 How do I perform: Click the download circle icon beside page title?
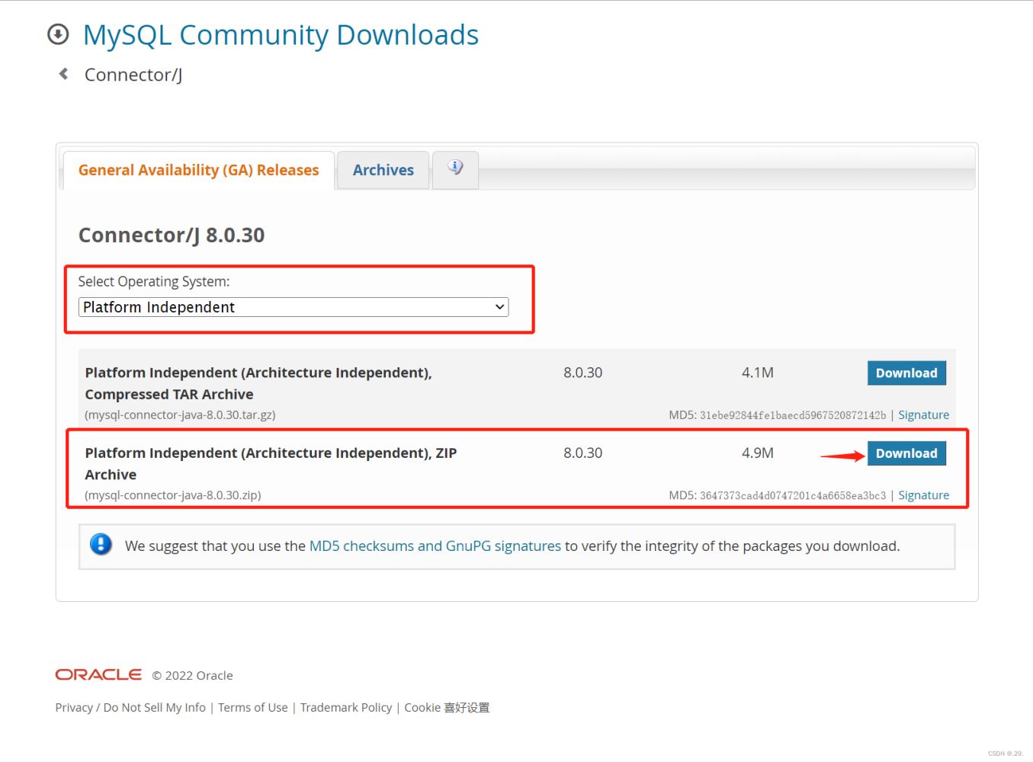tap(58, 34)
